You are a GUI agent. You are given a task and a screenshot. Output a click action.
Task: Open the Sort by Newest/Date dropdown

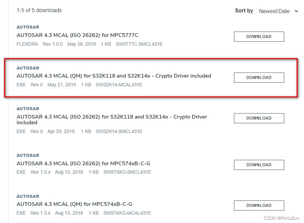coord(278,11)
